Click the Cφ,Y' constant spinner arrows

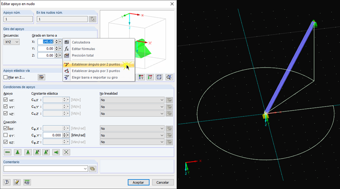click(64, 135)
